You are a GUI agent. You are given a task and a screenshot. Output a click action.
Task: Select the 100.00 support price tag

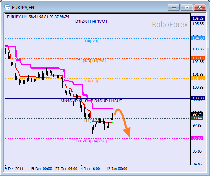(x=198, y=98)
